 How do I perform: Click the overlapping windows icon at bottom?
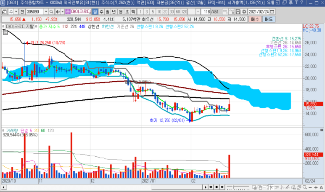(x=260, y=187)
